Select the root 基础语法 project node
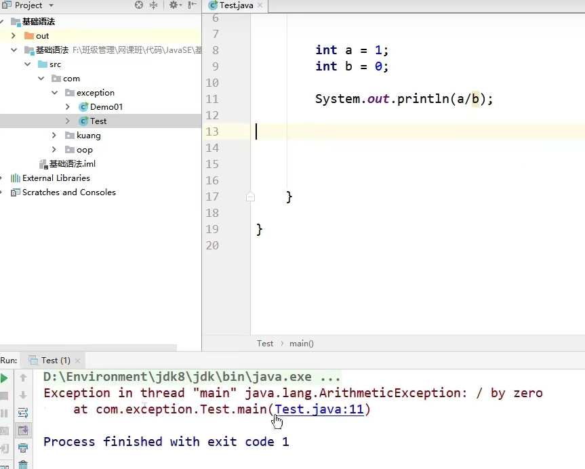585x469 pixels. pyautogui.click(x=39, y=22)
